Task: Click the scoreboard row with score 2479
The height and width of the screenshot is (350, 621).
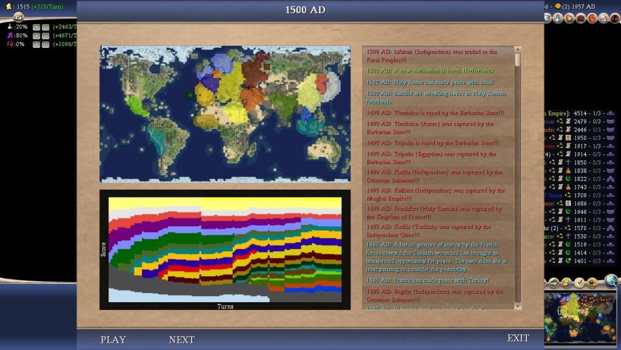Action: (580, 122)
